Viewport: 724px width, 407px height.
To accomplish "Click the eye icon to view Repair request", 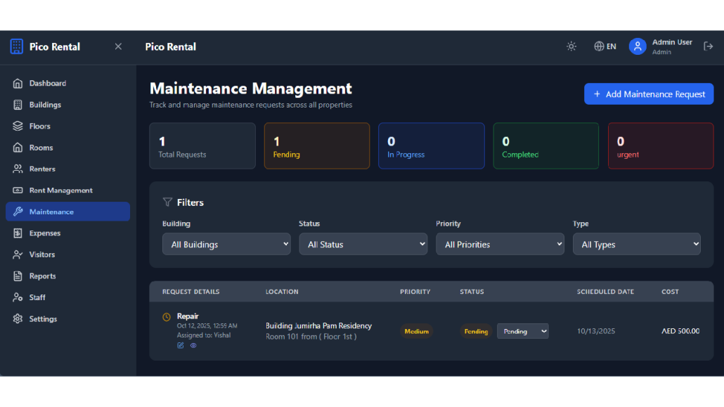I will pos(193,345).
